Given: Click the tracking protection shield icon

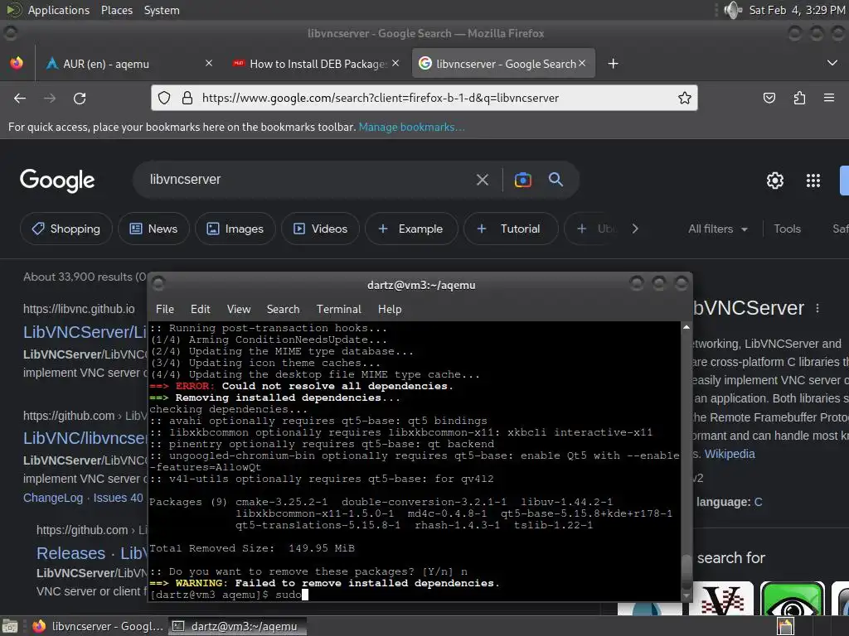Looking at the screenshot, I should pyautogui.click(x=164, y=98).
